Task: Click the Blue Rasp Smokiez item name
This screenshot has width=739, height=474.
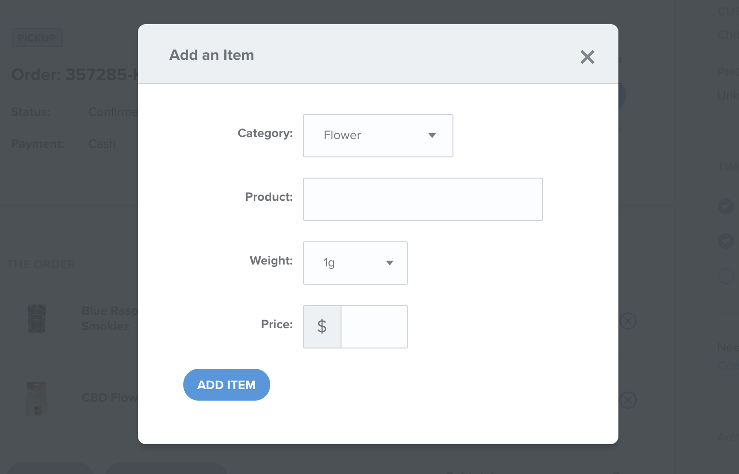Action: click(x=110, y=319)
